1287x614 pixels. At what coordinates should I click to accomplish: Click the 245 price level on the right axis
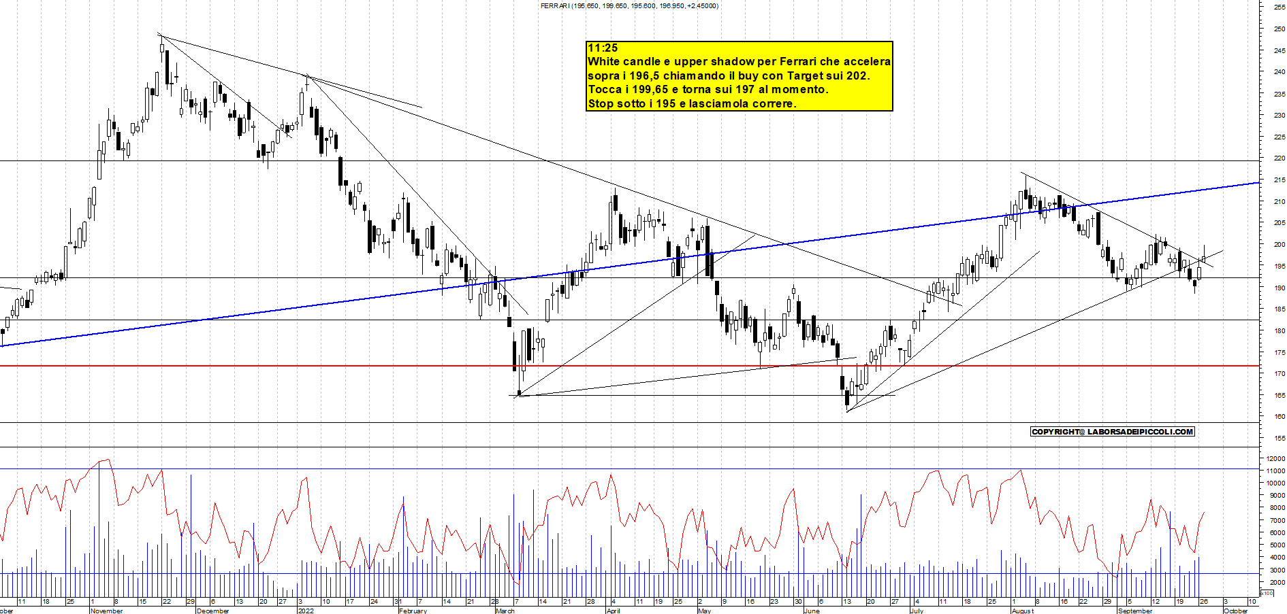(x=1279, y=50)
